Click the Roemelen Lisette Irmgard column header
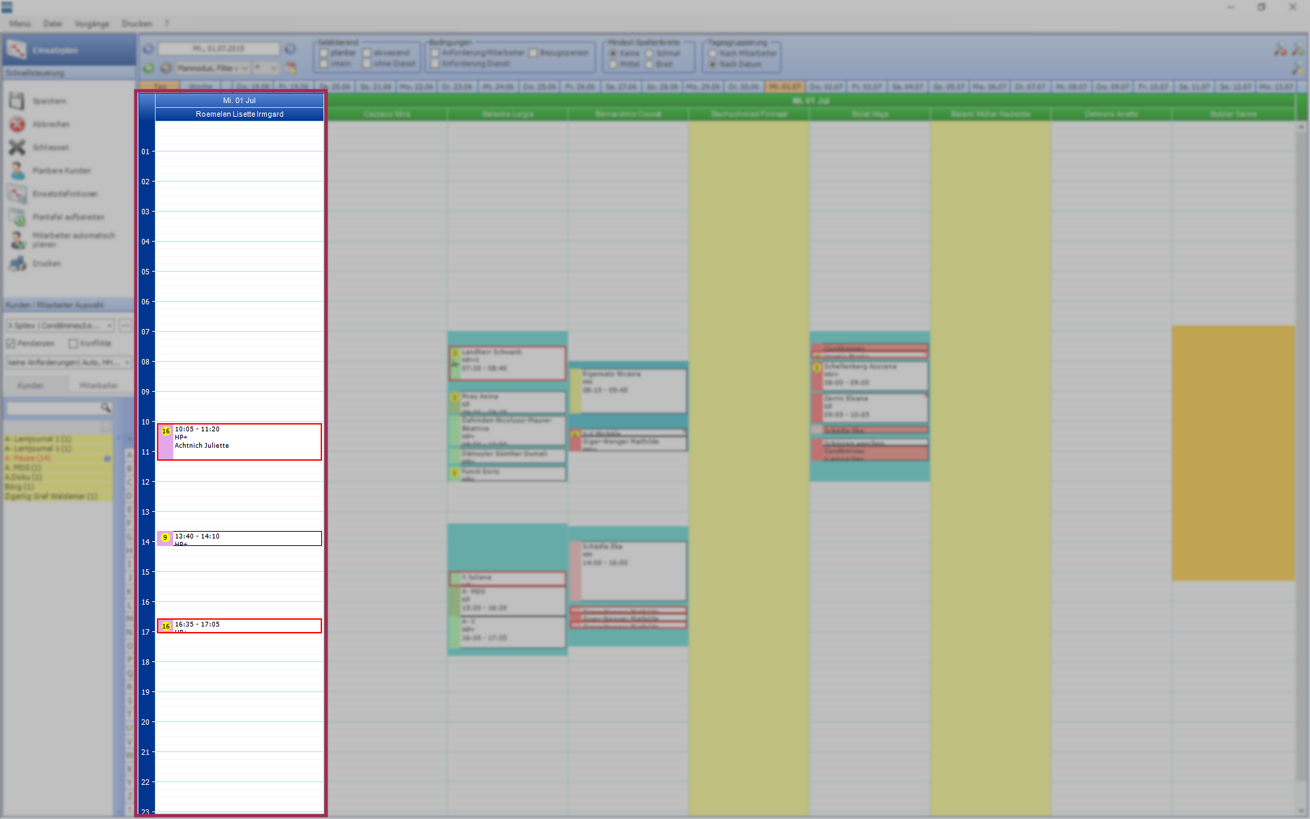This screenshot has width=1310, height=819. [x=239, y=114]
